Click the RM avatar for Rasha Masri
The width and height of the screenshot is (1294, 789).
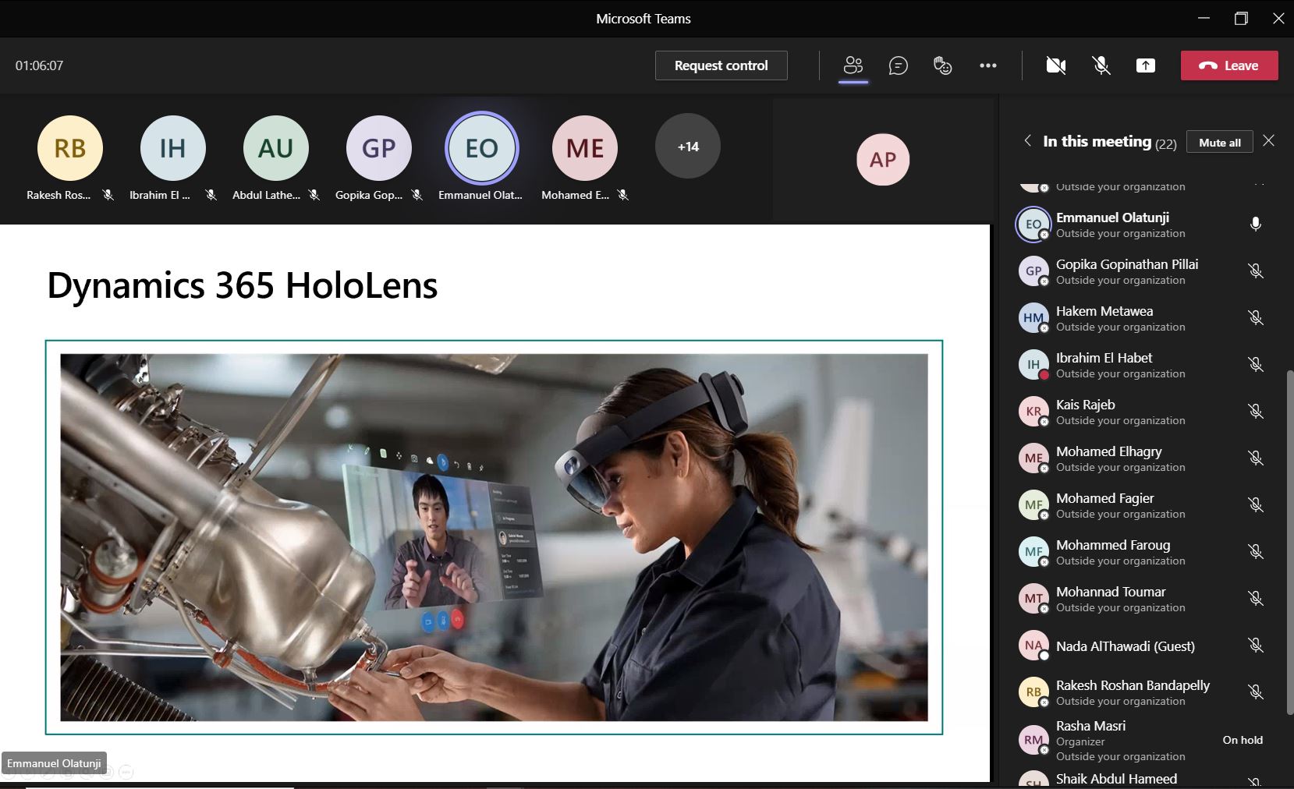coord(1033,741)
